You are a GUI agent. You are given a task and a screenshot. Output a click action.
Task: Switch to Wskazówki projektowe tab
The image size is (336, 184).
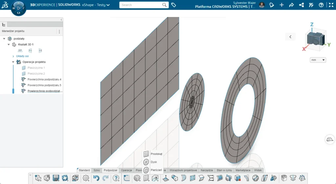click(x=183, y=170)
